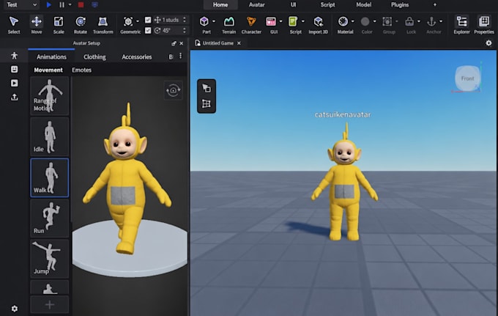Switch to the Clothing tab
This screenshot has width=498, height=316.
pyautogui.click(x=94, y=57)
